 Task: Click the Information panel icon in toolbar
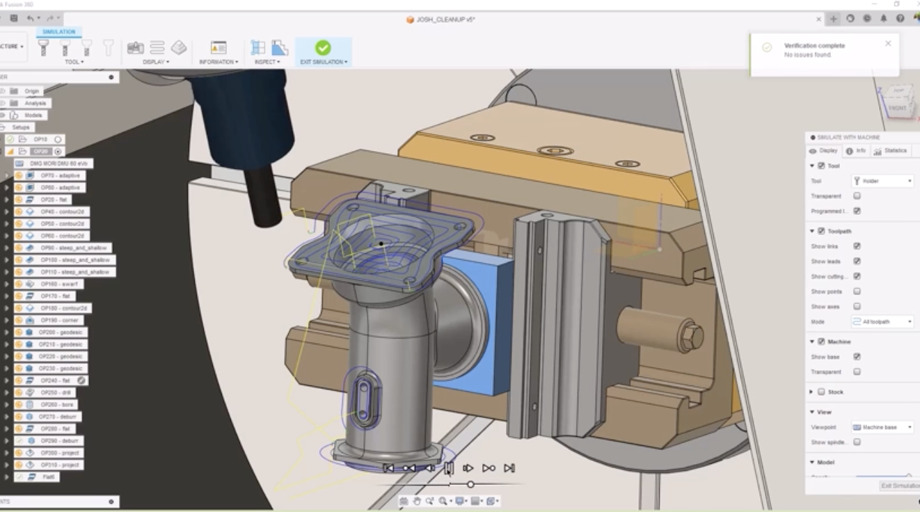(x=219, y=47)
